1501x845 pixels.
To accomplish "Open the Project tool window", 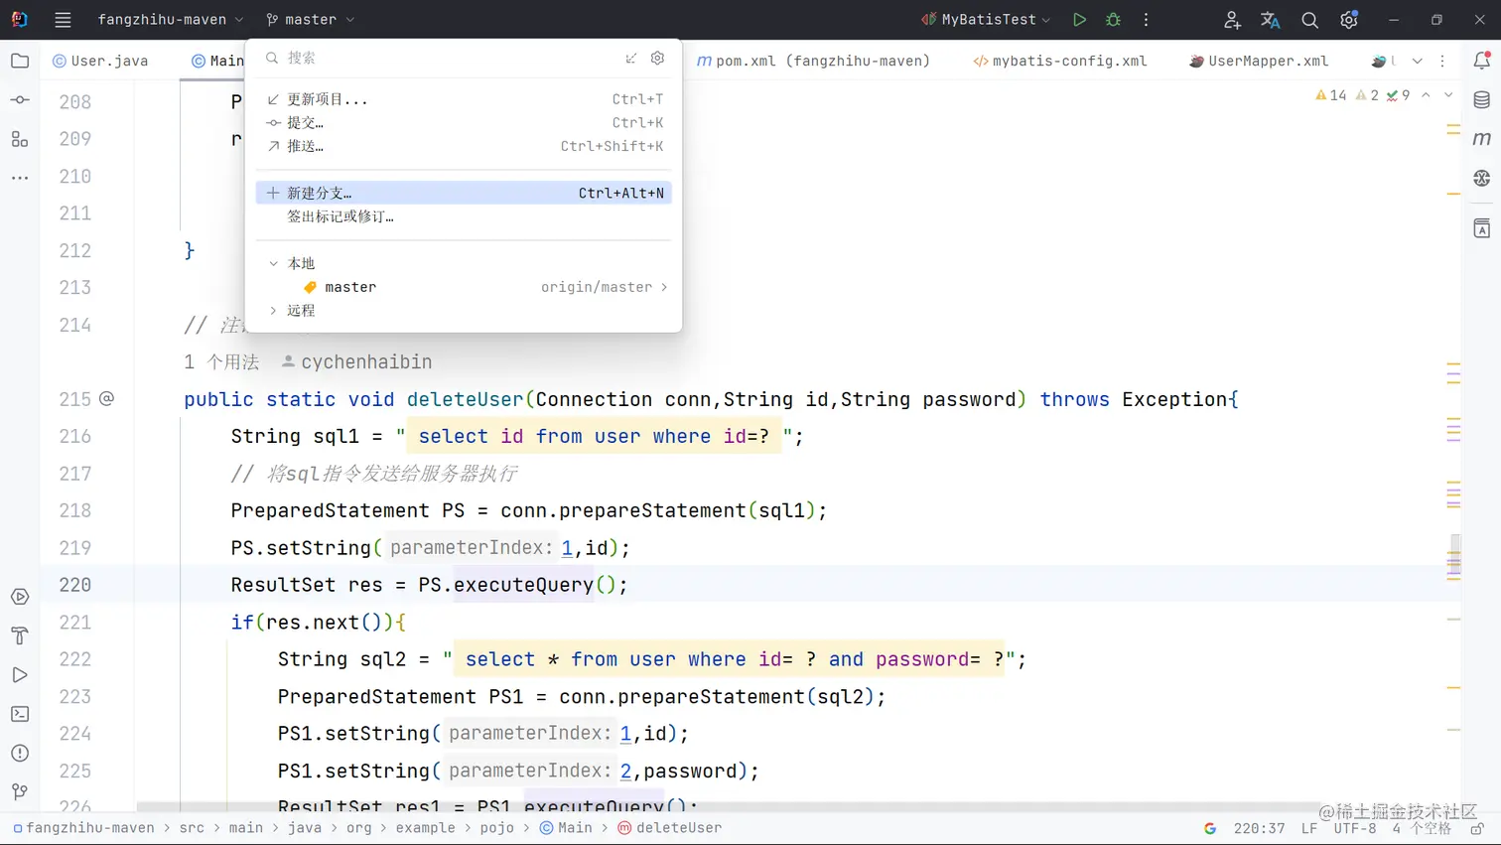I will (x=20, y=61).
